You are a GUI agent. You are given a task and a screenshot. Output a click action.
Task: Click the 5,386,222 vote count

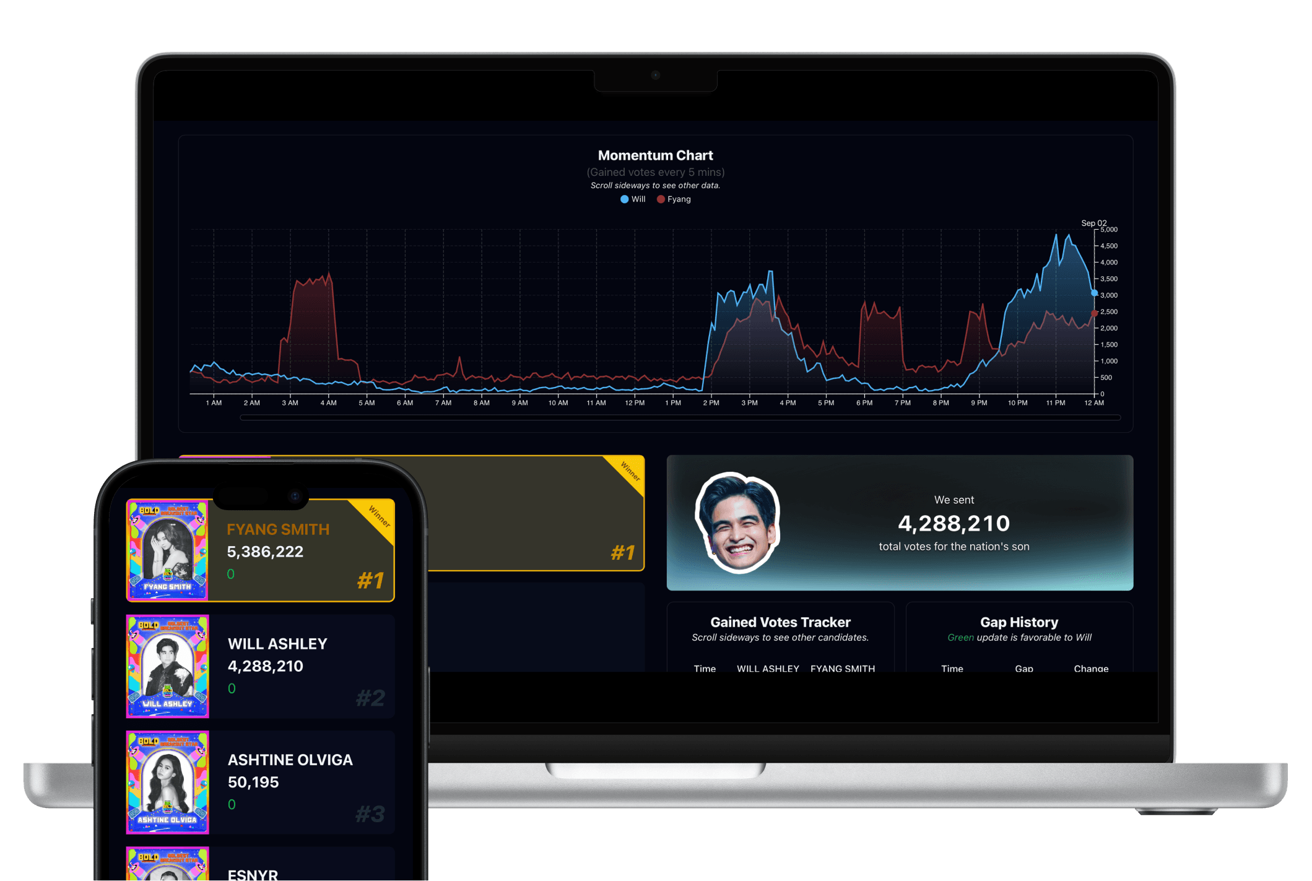pyautogui.click(x=265, y=552)
